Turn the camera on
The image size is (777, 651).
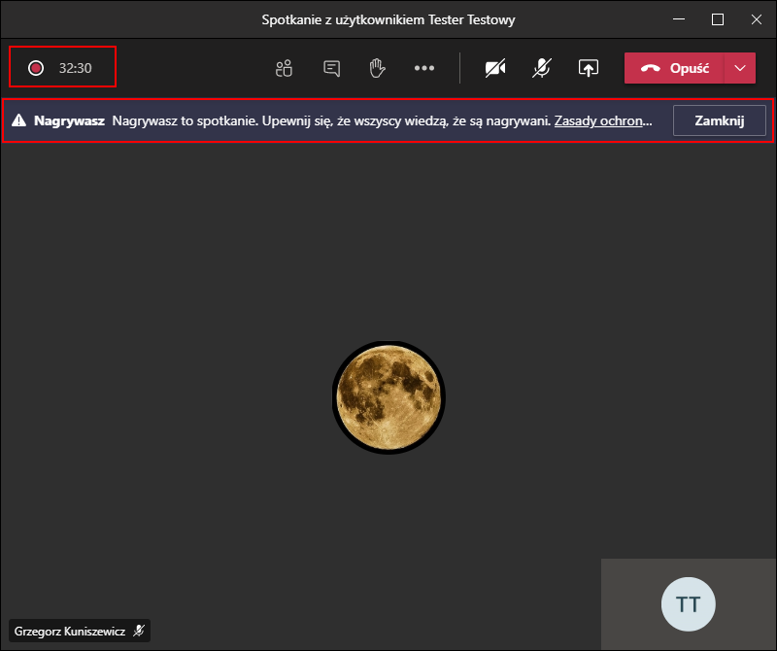[x=495, y=68]
